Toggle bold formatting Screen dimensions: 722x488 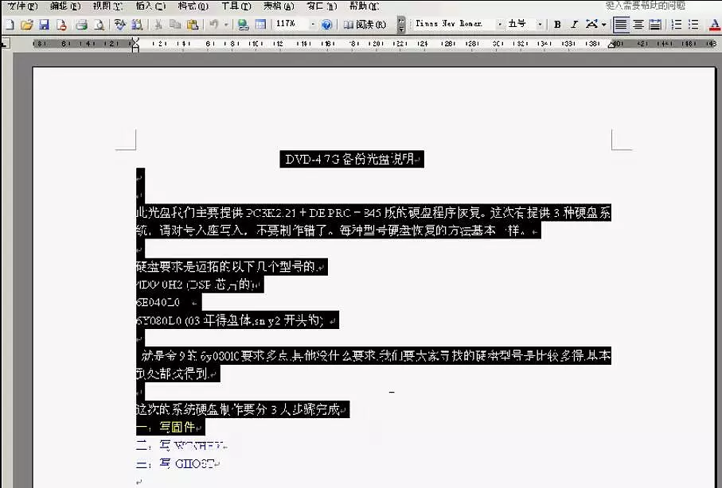[x=557, y=25]
